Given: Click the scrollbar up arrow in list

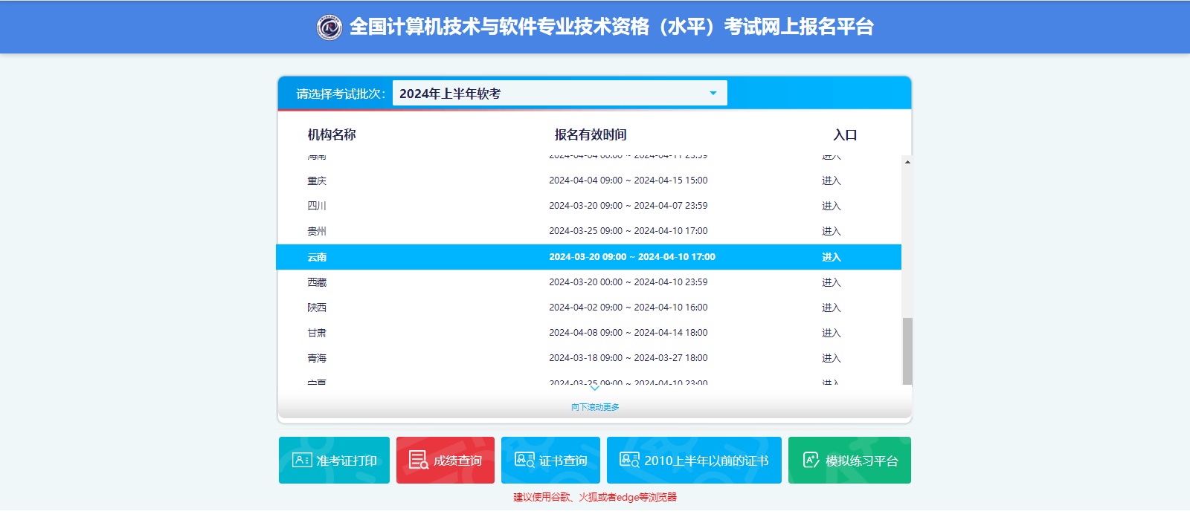Looking at the screenshot, I should coord(907,162).
